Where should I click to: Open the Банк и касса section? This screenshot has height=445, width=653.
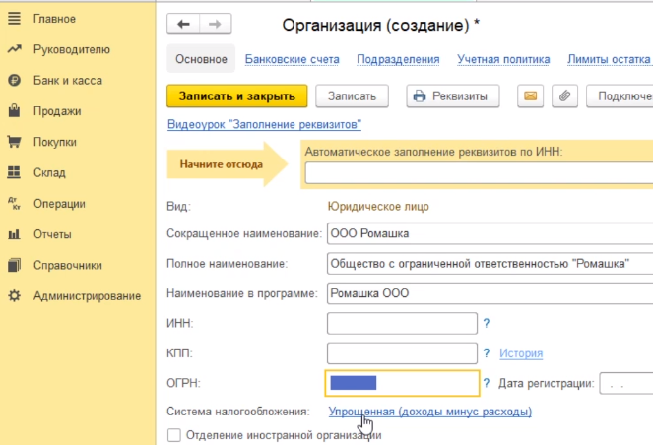pos(67,80)
